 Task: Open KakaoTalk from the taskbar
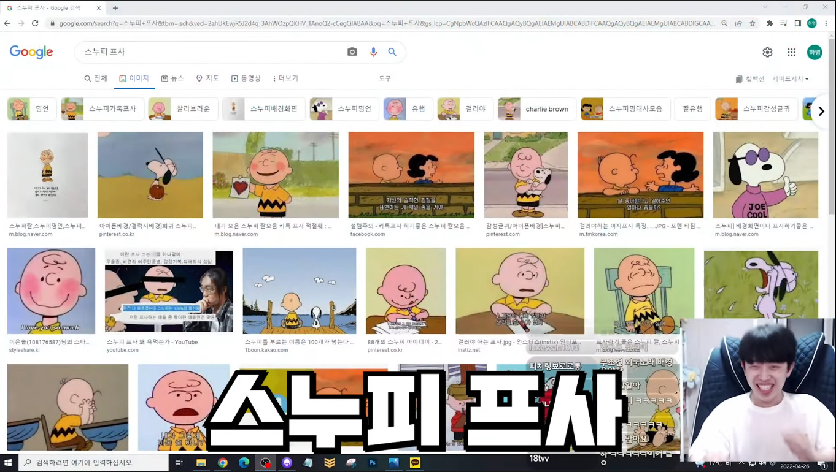click(416, 462)
